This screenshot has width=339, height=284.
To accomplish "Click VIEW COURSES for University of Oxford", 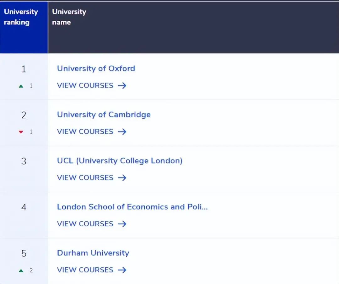I will pos(85,85).
